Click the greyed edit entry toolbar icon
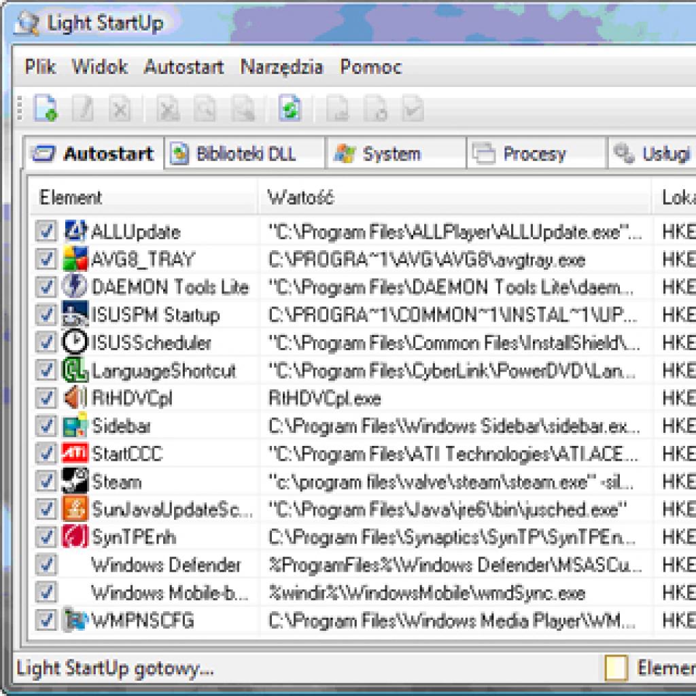 pyautogui.click(x=82, y=108)
